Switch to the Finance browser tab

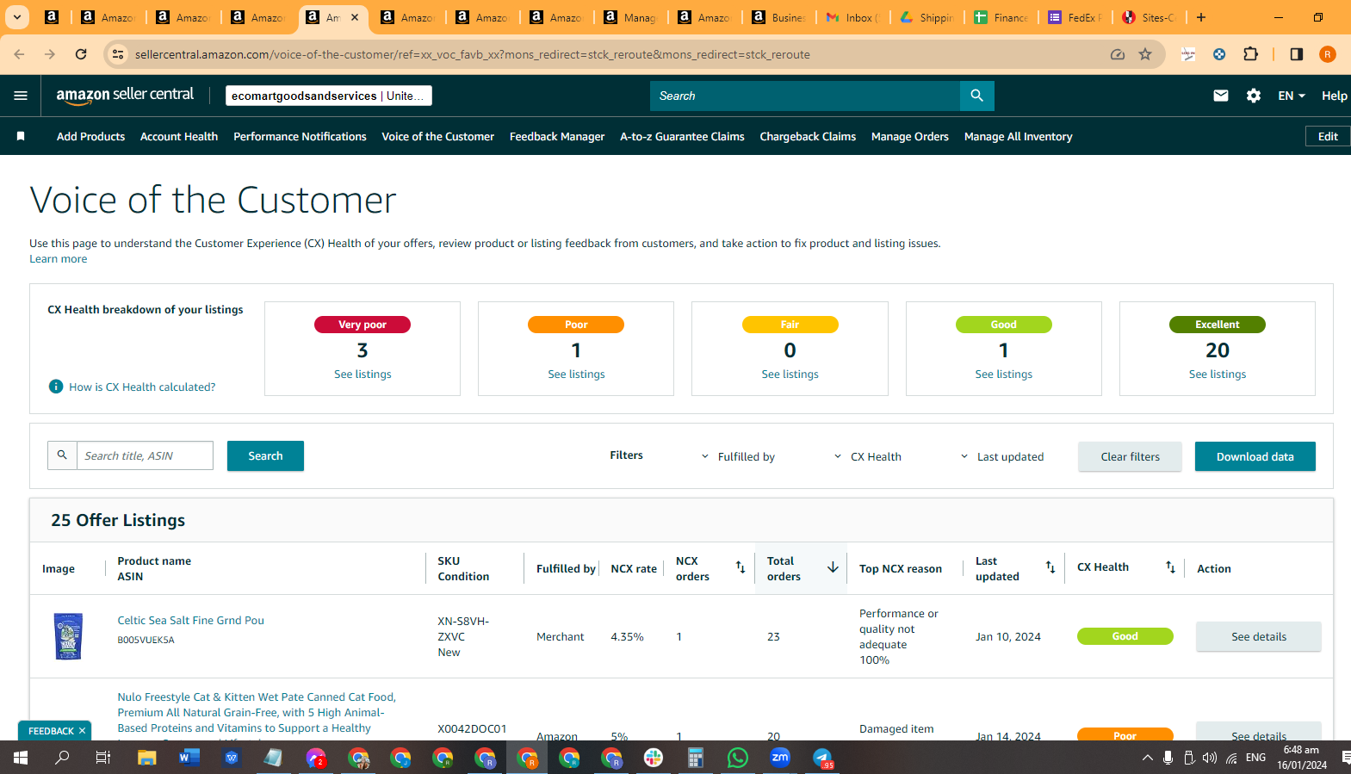point(1001,17)
